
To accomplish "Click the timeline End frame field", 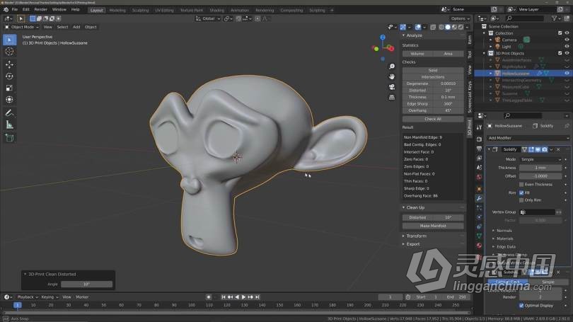I will tap(457, 297).
